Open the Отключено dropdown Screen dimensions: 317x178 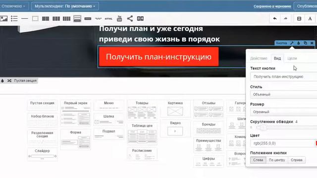(14, 6)
